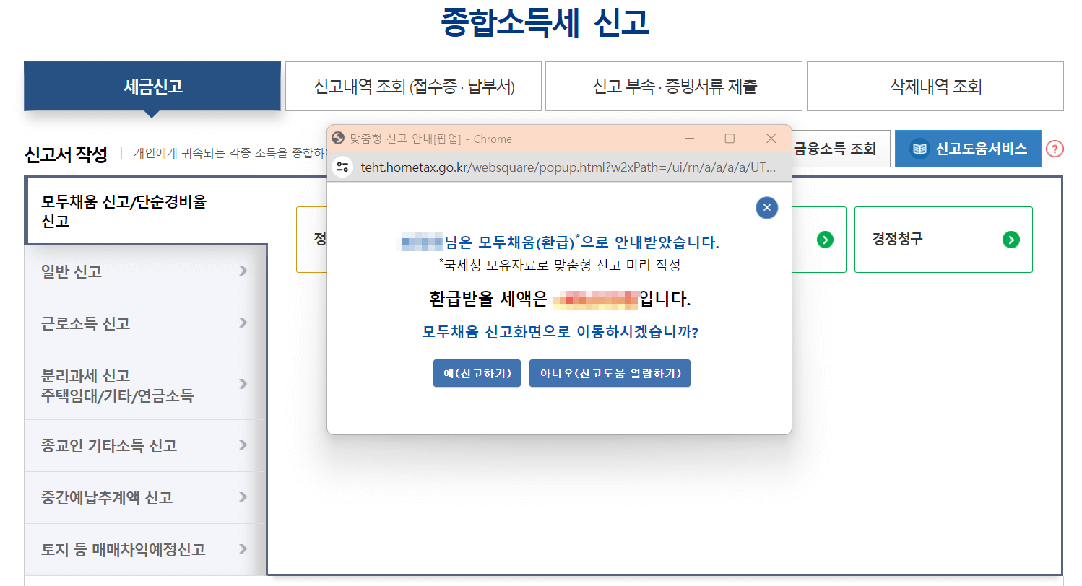Screen dimensions: 1082x586
Task: Click 아니오(신고도움 열람하기) in the popup
Action: tap(610, 373)
